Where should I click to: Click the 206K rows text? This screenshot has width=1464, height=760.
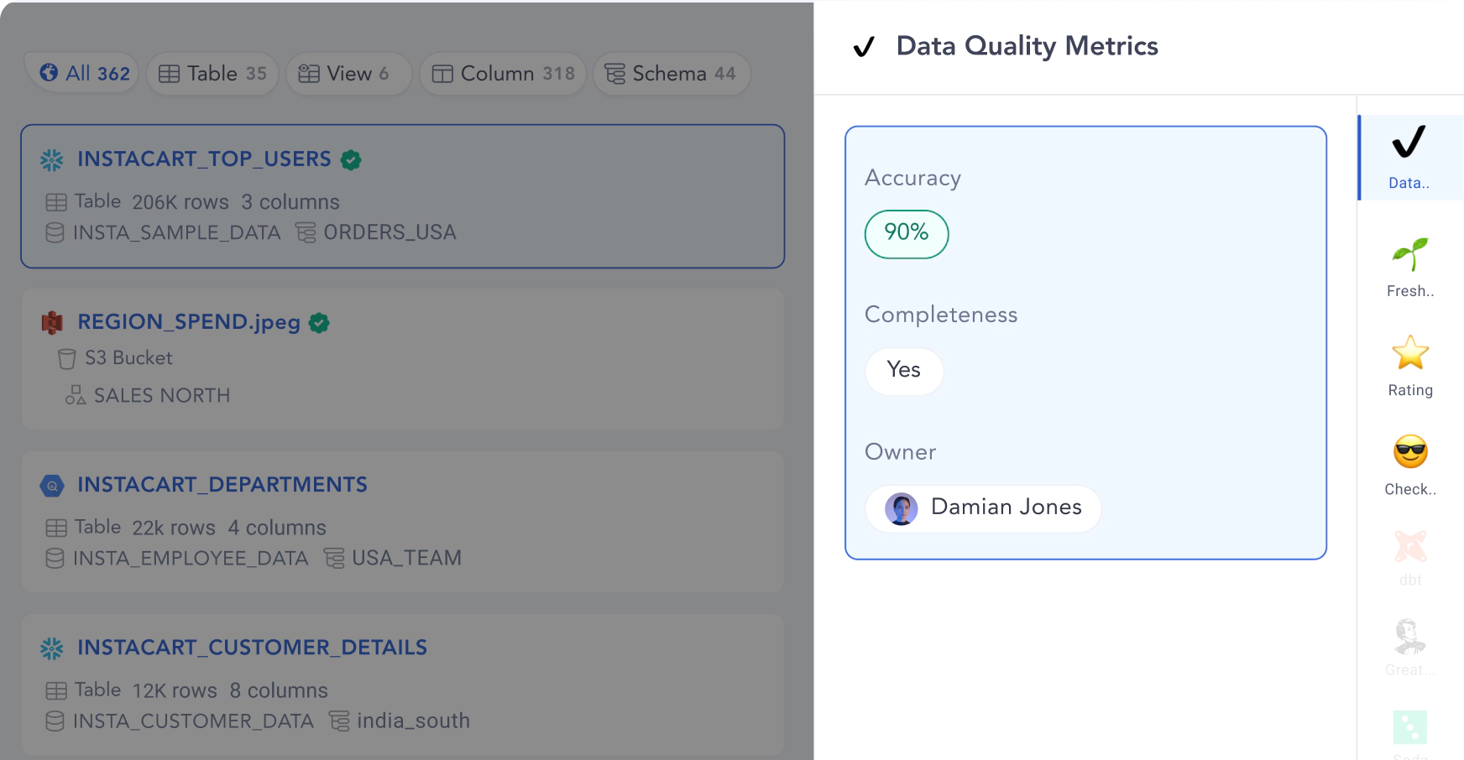point(180,202)
